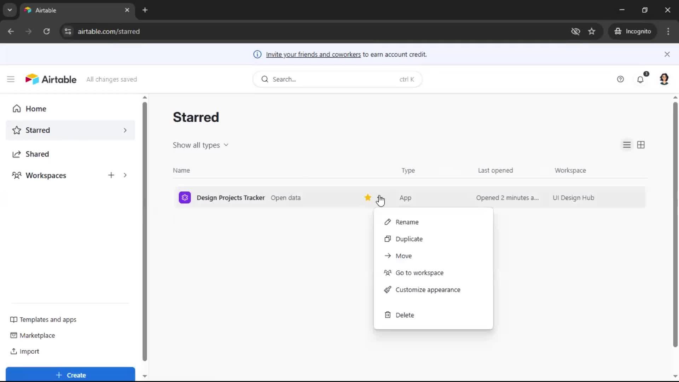Open the notifications bell
Image resolution: width=679 pixels, height=382 pixels.
click(640, 79)
